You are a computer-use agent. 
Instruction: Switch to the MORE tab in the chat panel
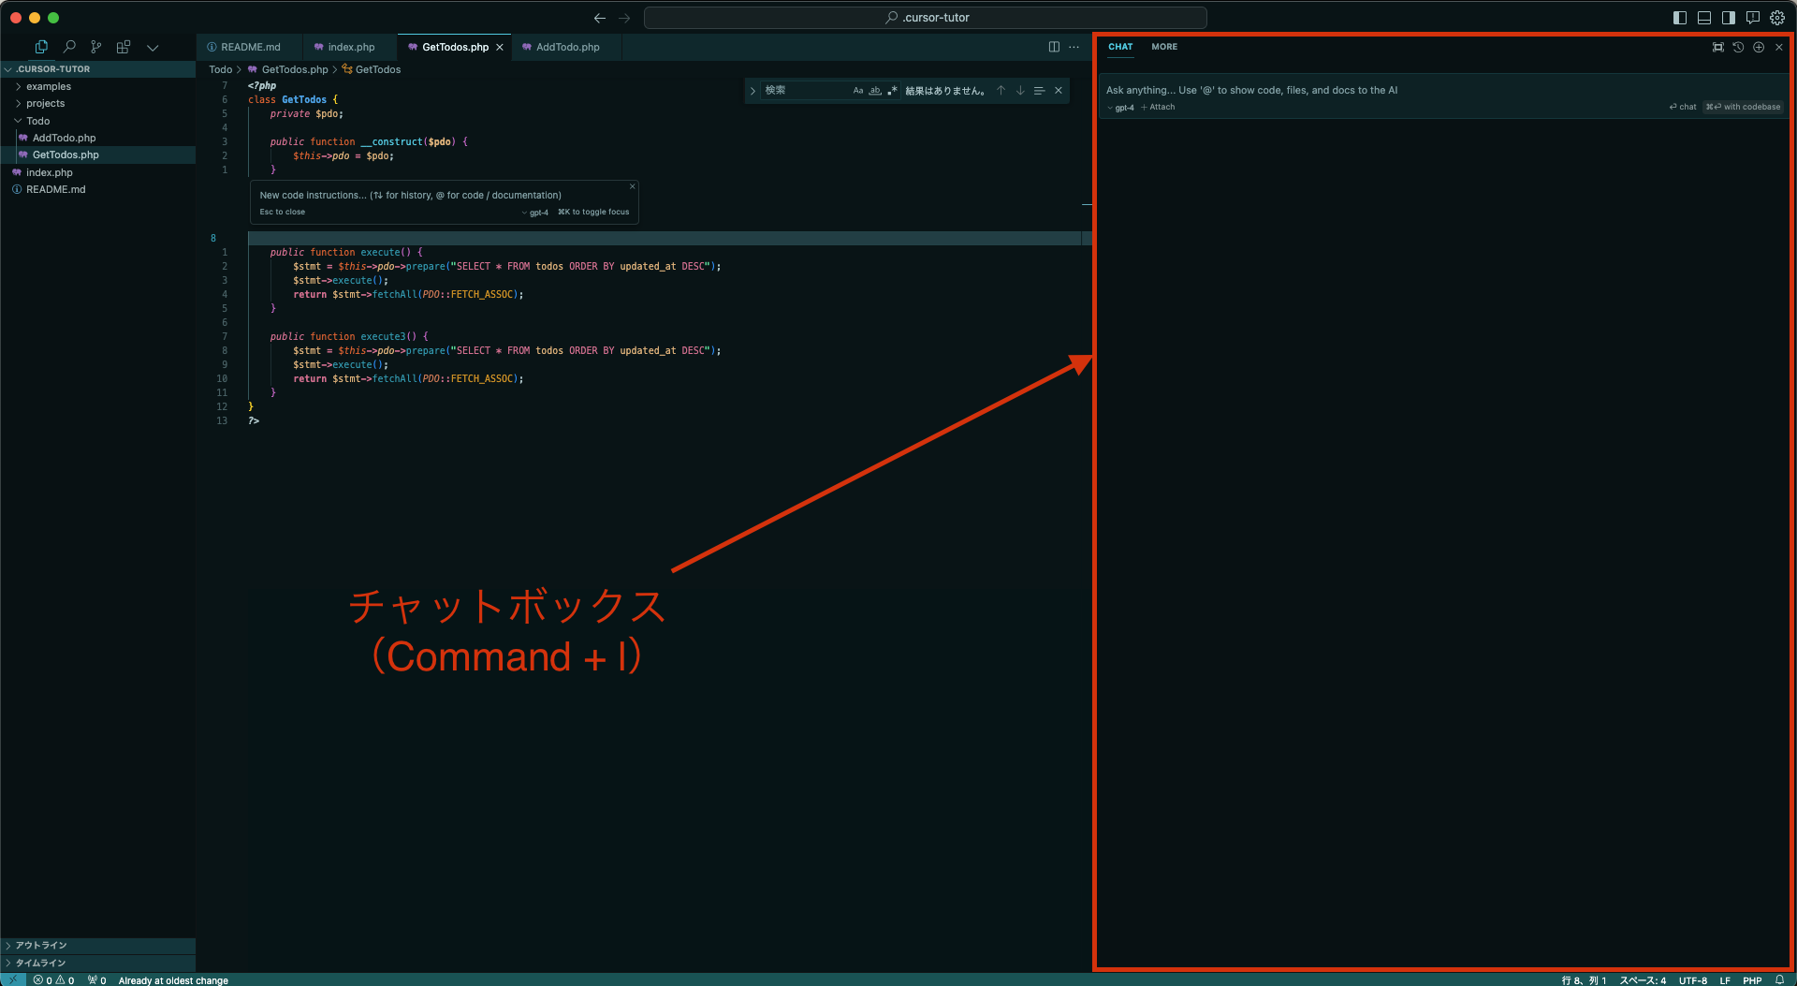pyautogui.click(x=1164, y=47)
